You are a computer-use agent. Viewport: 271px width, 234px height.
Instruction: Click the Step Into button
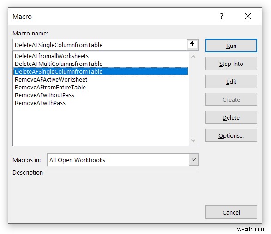tap(231, 64)
